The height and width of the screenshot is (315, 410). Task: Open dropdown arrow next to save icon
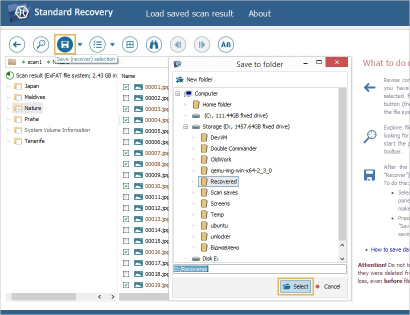point(80,44)
